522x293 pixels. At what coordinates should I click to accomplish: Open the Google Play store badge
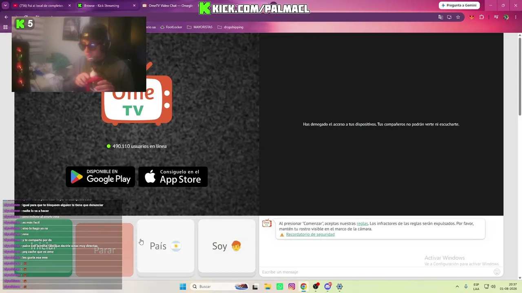pos(100,177)
